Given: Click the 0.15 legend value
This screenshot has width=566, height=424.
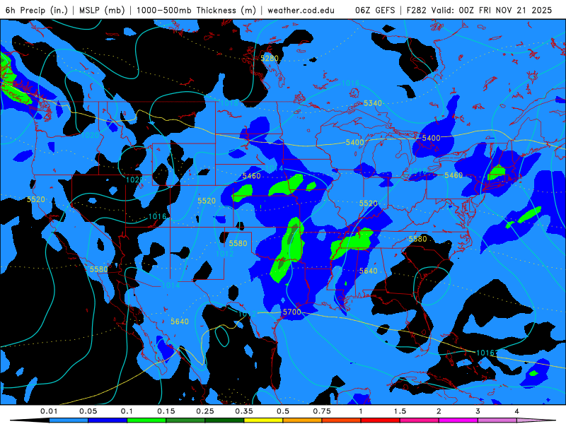Looking at the screenshot, I should coord(166,411).
